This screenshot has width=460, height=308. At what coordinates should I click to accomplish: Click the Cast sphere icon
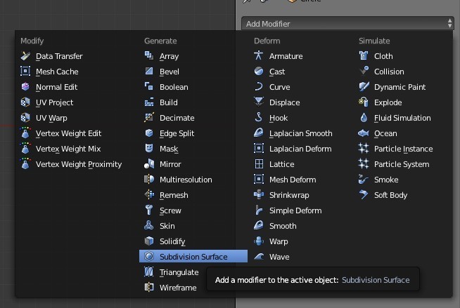(x=259, y=72)
